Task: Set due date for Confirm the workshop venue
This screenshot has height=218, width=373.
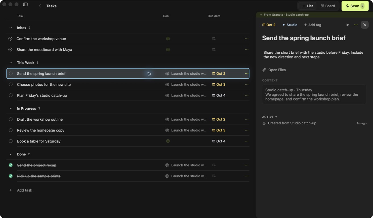Action: point(214,39)
